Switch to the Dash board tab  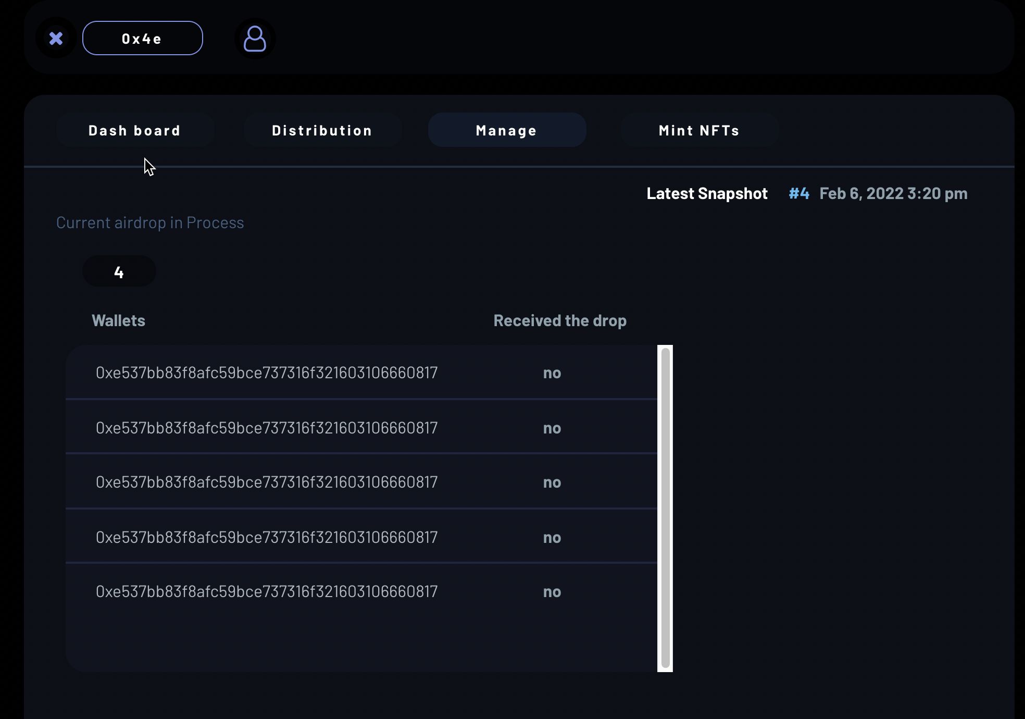click(x=134, y=130)
